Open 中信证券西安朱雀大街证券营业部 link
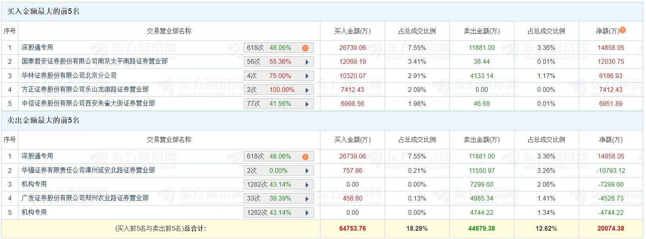 pos(88,103)
